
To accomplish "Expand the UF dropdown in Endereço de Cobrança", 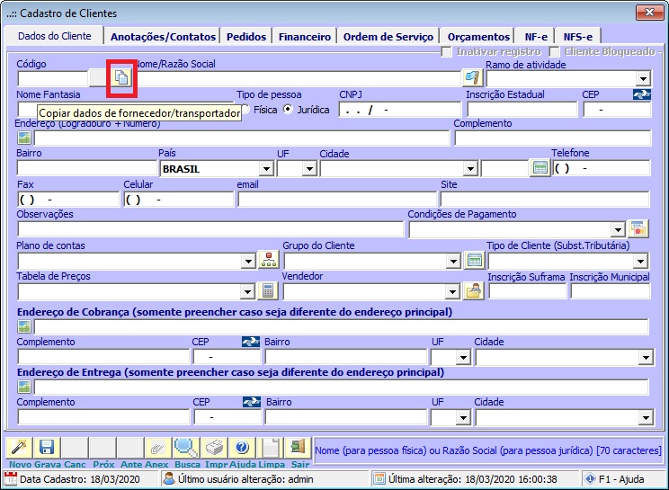I will tap(463, 357).
